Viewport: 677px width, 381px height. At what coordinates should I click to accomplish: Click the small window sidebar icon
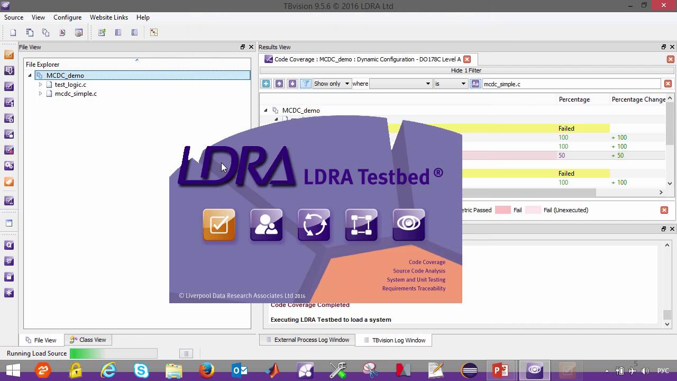9,223
